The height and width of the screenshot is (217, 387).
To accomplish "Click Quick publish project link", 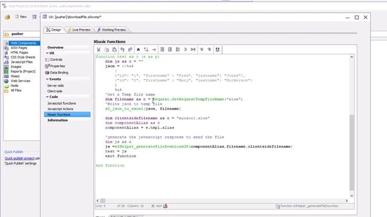I will pyautogui.click(x=19, y=158).
